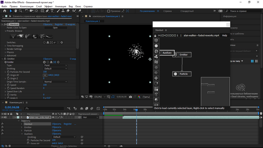Toggle stopwatch for Speed property
263x148 pixels.
pyautogui.click(x=8, y=85)
